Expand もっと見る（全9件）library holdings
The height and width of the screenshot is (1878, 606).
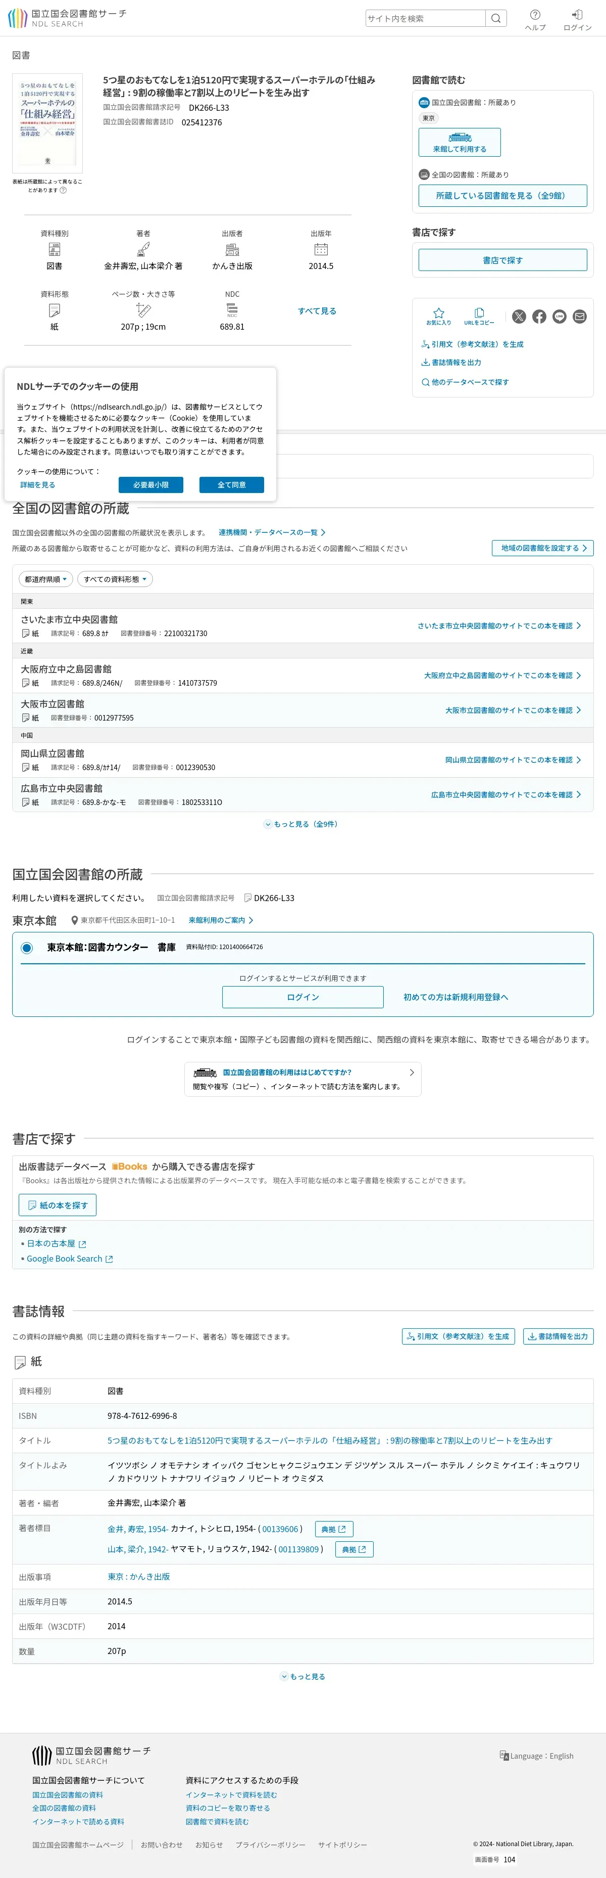(x=301, y=825)
